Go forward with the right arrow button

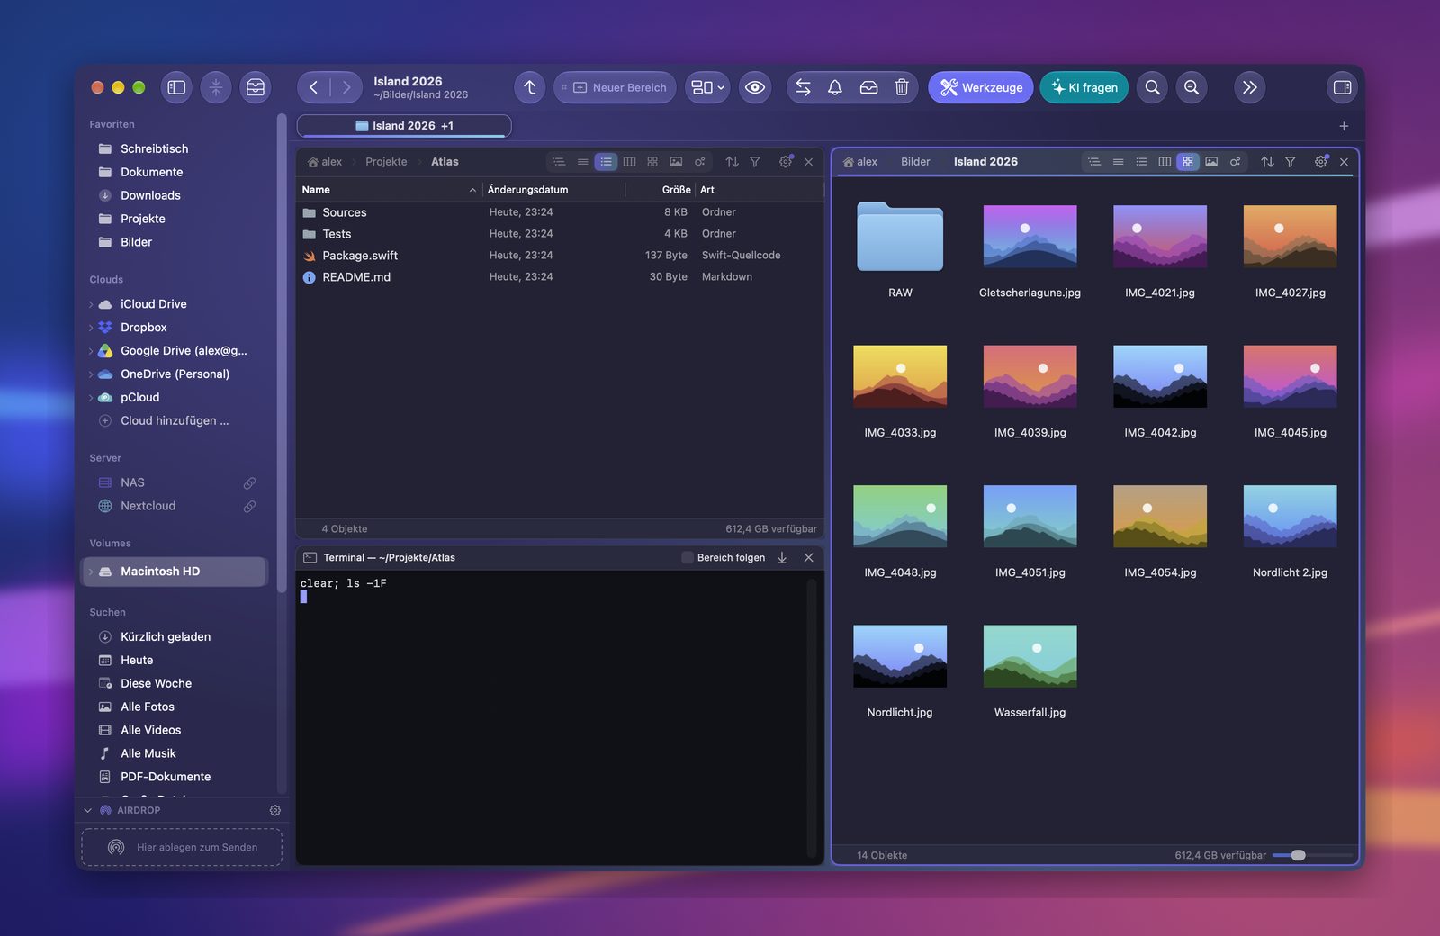pos(346,87)
